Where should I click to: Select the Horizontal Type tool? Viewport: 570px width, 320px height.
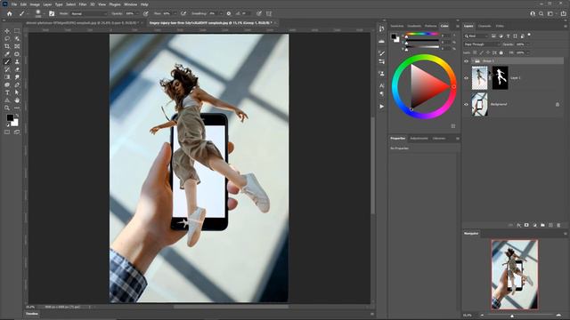pyautogui.click(x=7, y=92)
